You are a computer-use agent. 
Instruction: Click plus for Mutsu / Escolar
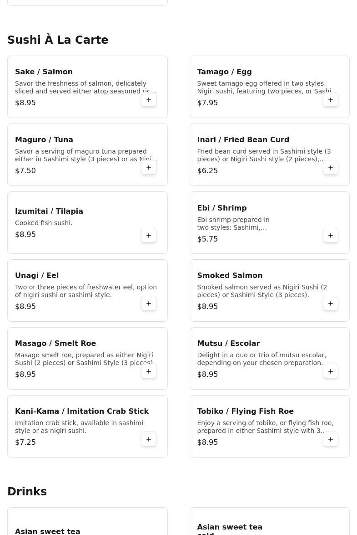(x=331, y=371)
